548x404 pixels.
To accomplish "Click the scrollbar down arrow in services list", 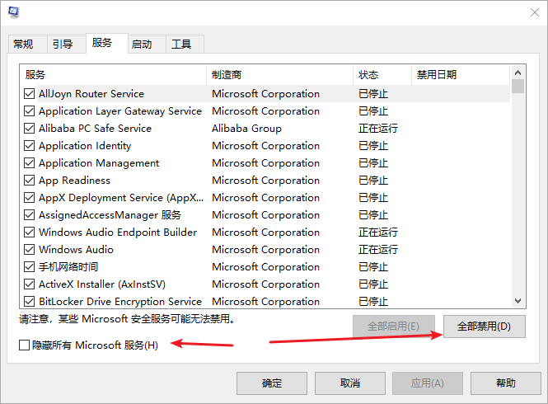I will pos(518,302).
